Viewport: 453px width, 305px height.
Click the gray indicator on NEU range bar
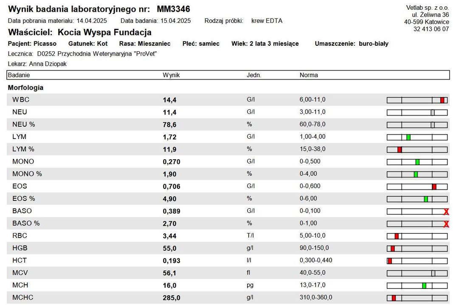pyautogui.click(x=433, y=113)
